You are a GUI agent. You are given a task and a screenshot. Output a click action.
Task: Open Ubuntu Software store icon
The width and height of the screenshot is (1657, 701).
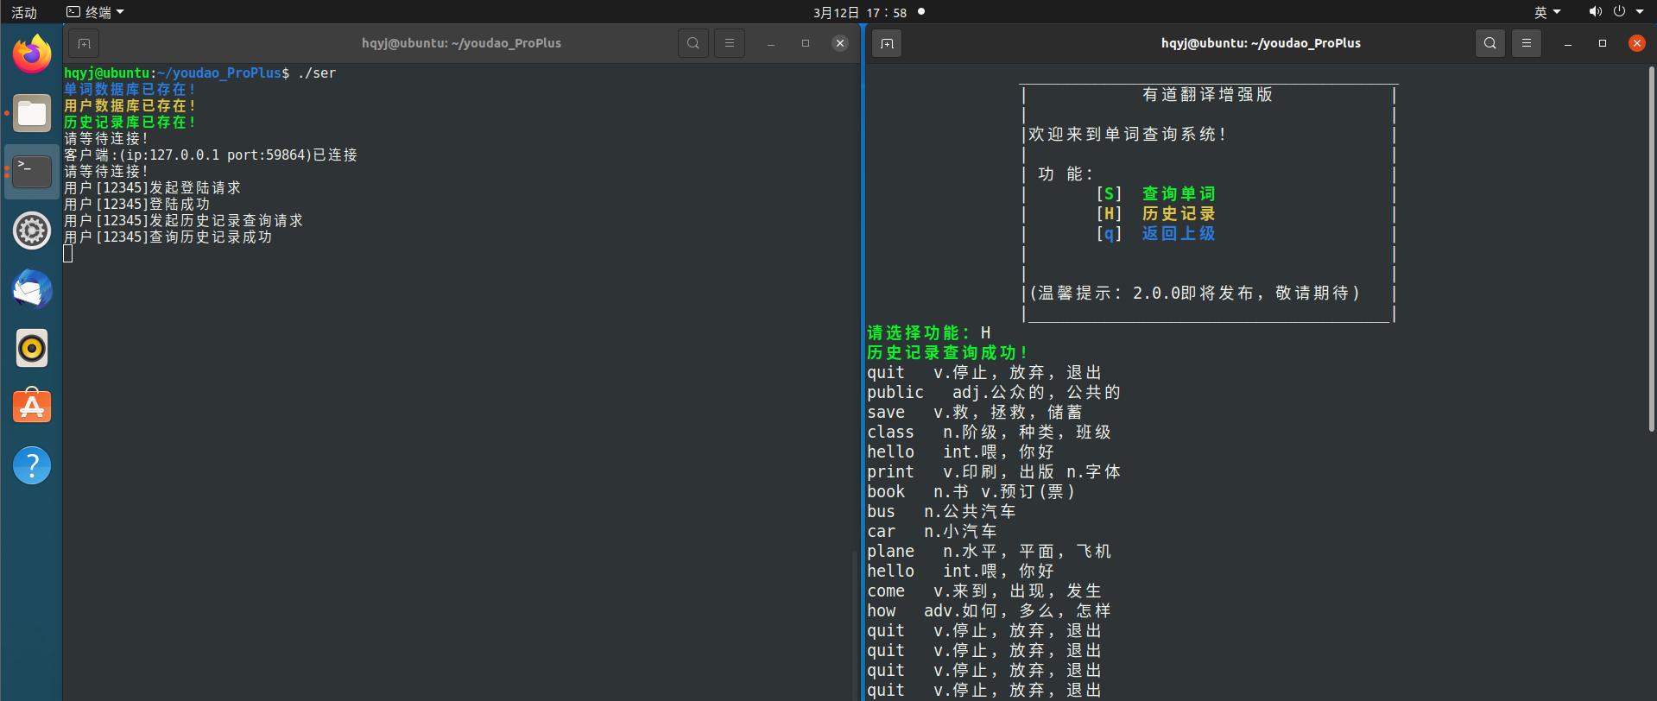pos(32,407)
